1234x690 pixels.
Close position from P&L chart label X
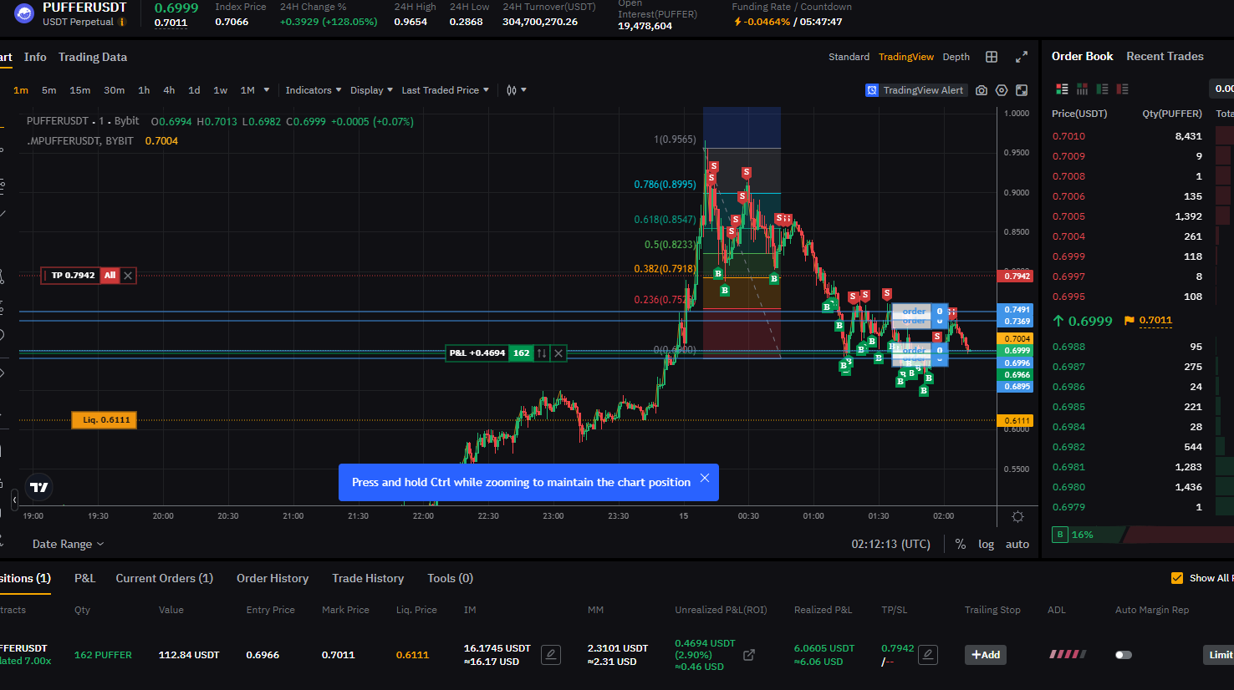[x=558, y=353]
